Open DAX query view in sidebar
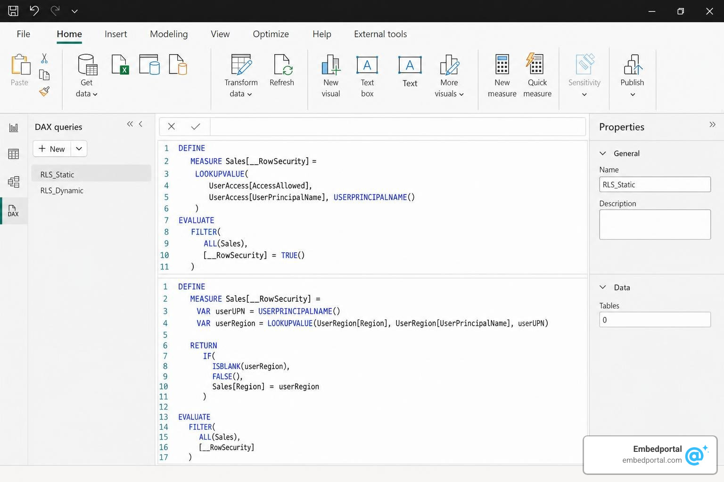The width and height of the screenshot is (724, 482). tap(14, 210)
